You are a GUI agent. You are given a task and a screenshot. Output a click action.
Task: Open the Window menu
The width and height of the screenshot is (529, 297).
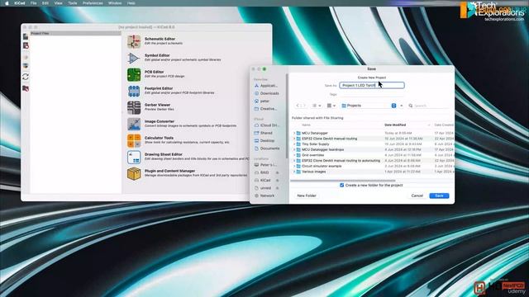115,3
